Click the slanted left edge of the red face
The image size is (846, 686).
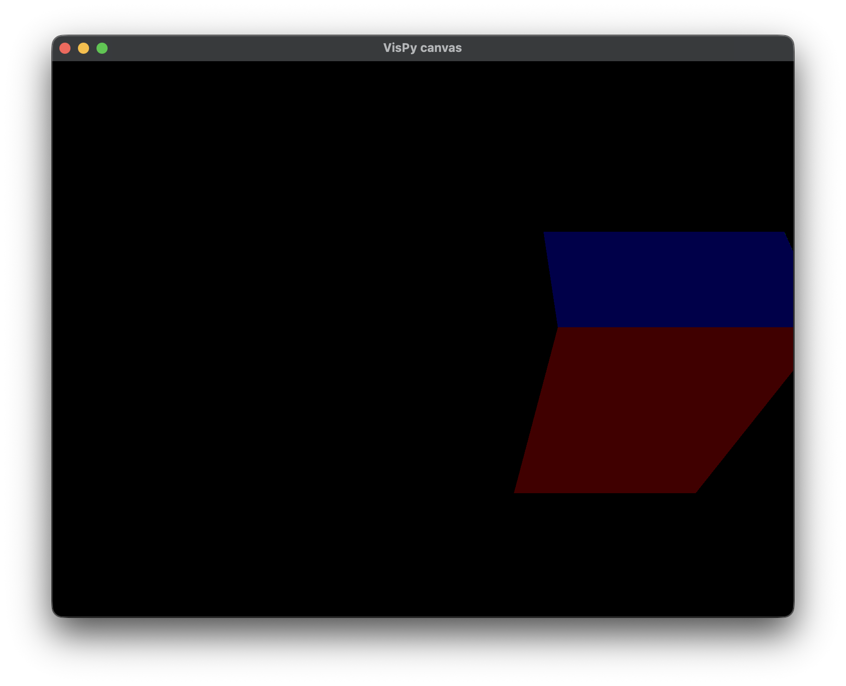click(x=536, y=410)
